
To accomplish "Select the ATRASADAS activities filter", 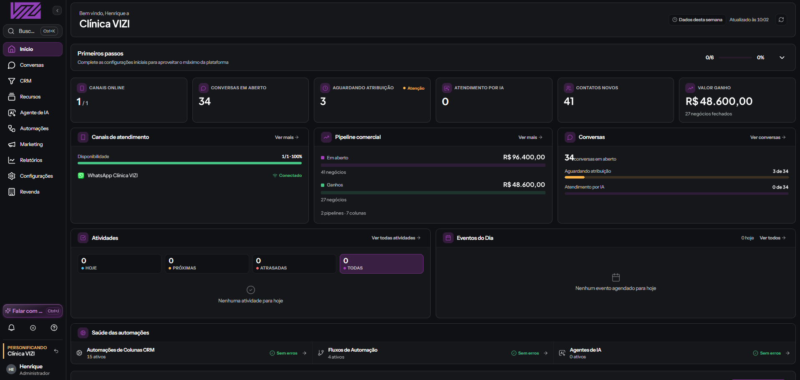I will pos(294,264).
